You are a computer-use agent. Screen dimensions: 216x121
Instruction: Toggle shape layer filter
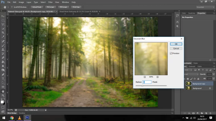pos(207,70)
